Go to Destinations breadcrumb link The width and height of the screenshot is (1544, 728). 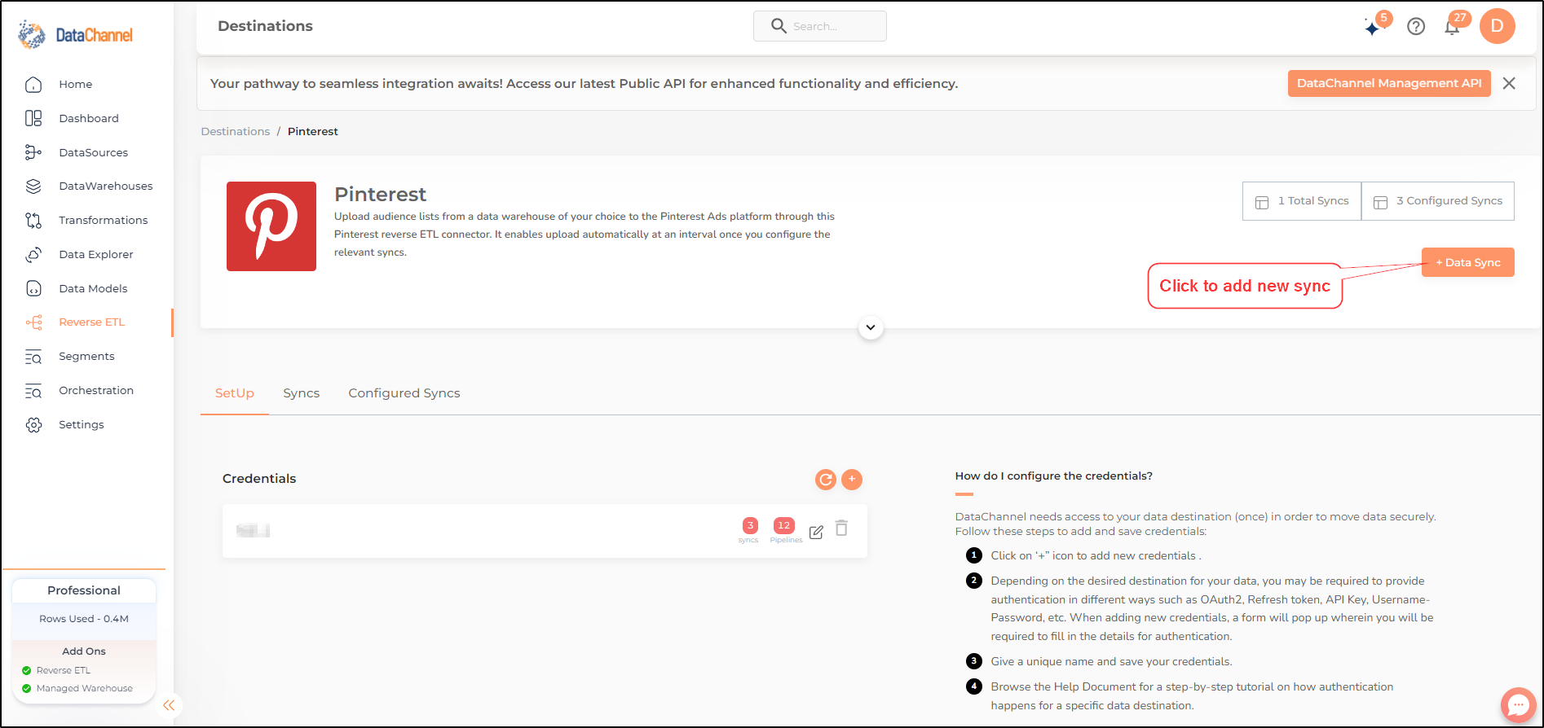point(236,131)
